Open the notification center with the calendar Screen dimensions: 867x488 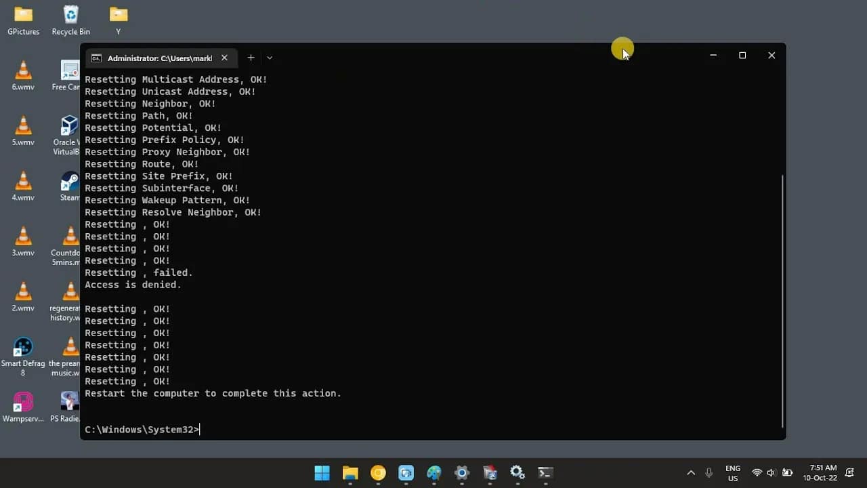[x=822, y=472]
